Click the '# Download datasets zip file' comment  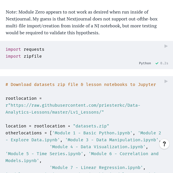81,84
